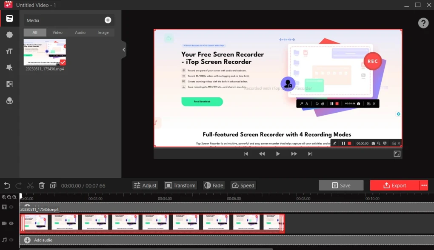Delete the selected clip with the trash icon
This screenshot has width=434, height=250.
[41, 185]
